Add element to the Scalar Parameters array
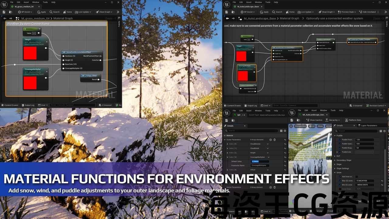 click(x=270, y=140)
